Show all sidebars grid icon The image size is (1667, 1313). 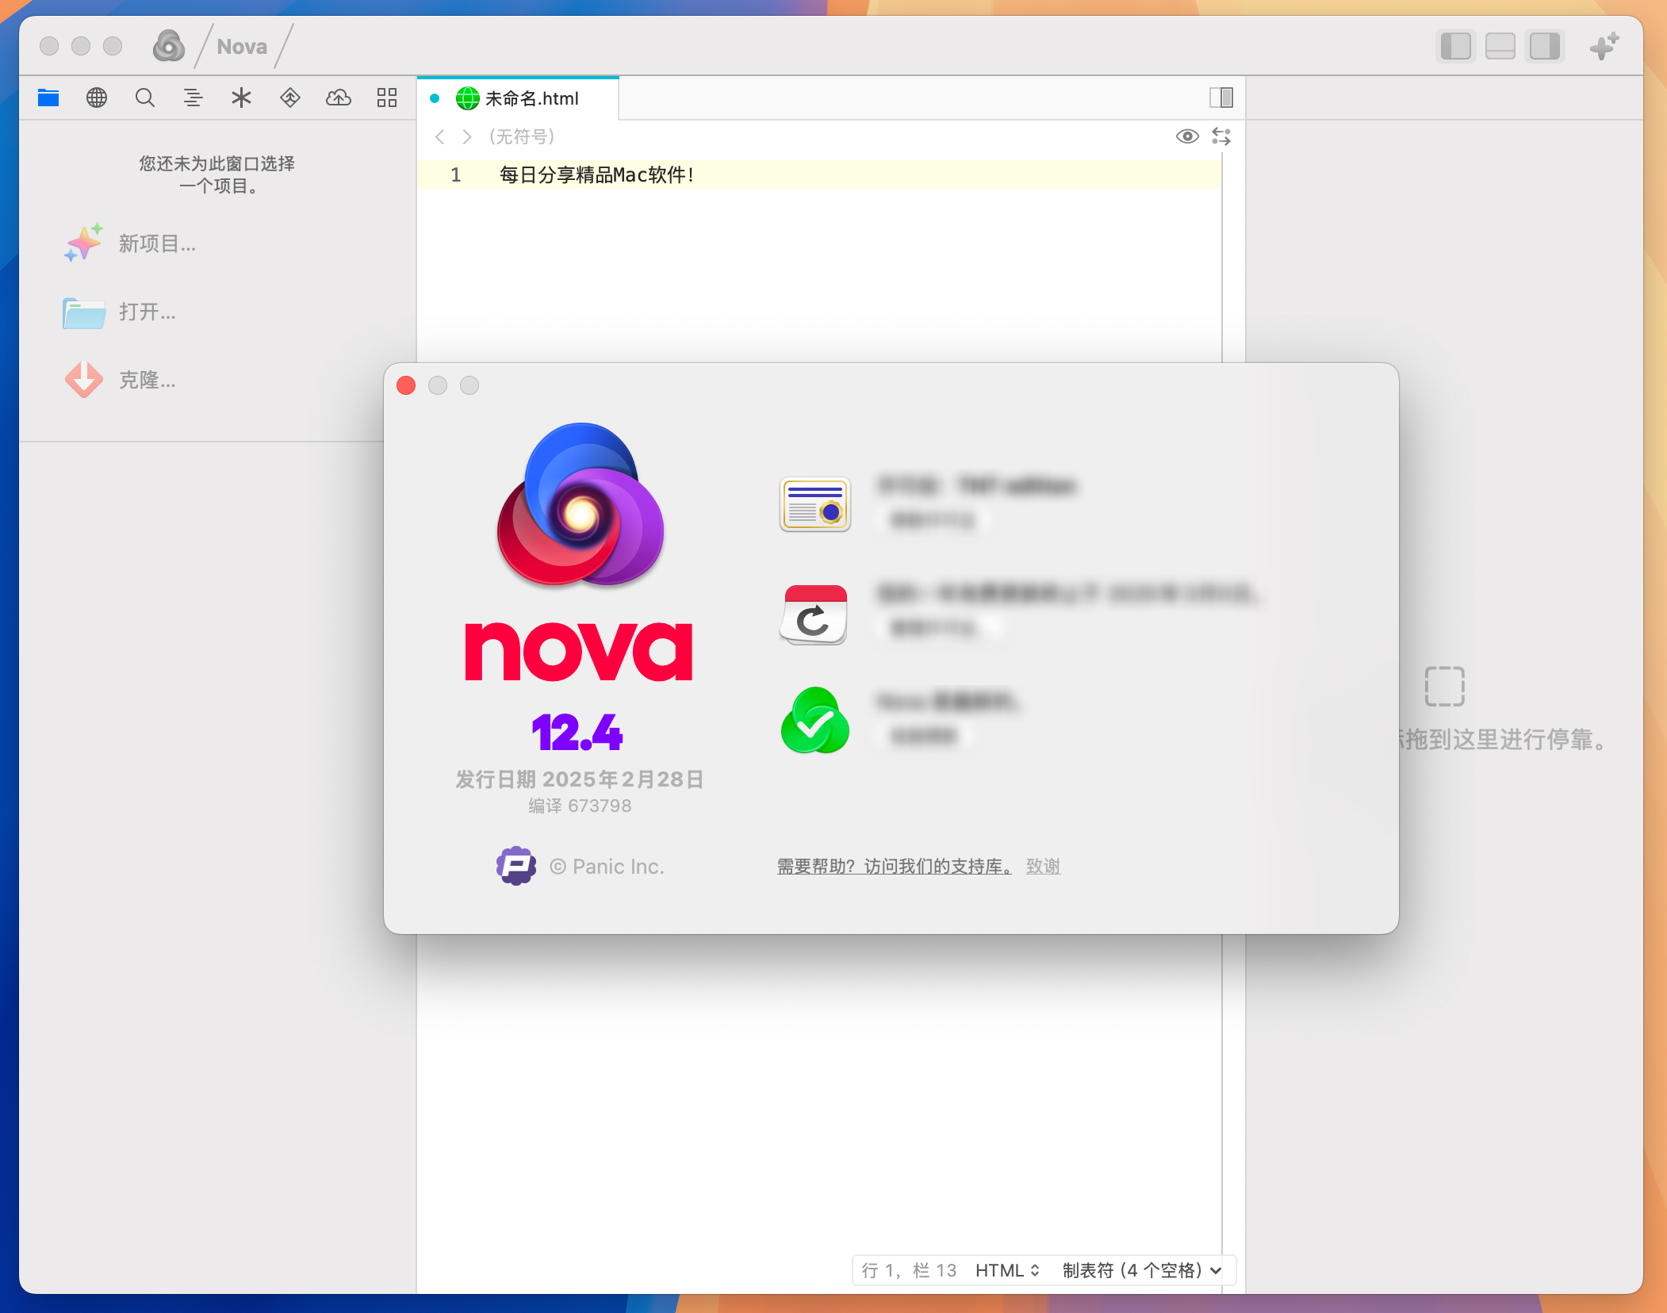[387, 98]
